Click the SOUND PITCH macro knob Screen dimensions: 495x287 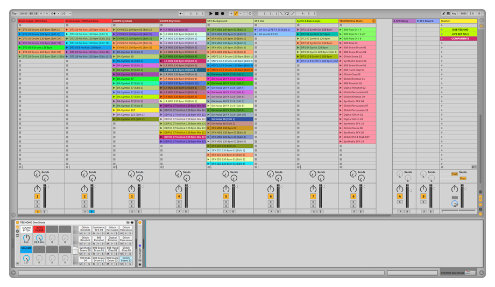pyautogui.click(x=26, y=238)
